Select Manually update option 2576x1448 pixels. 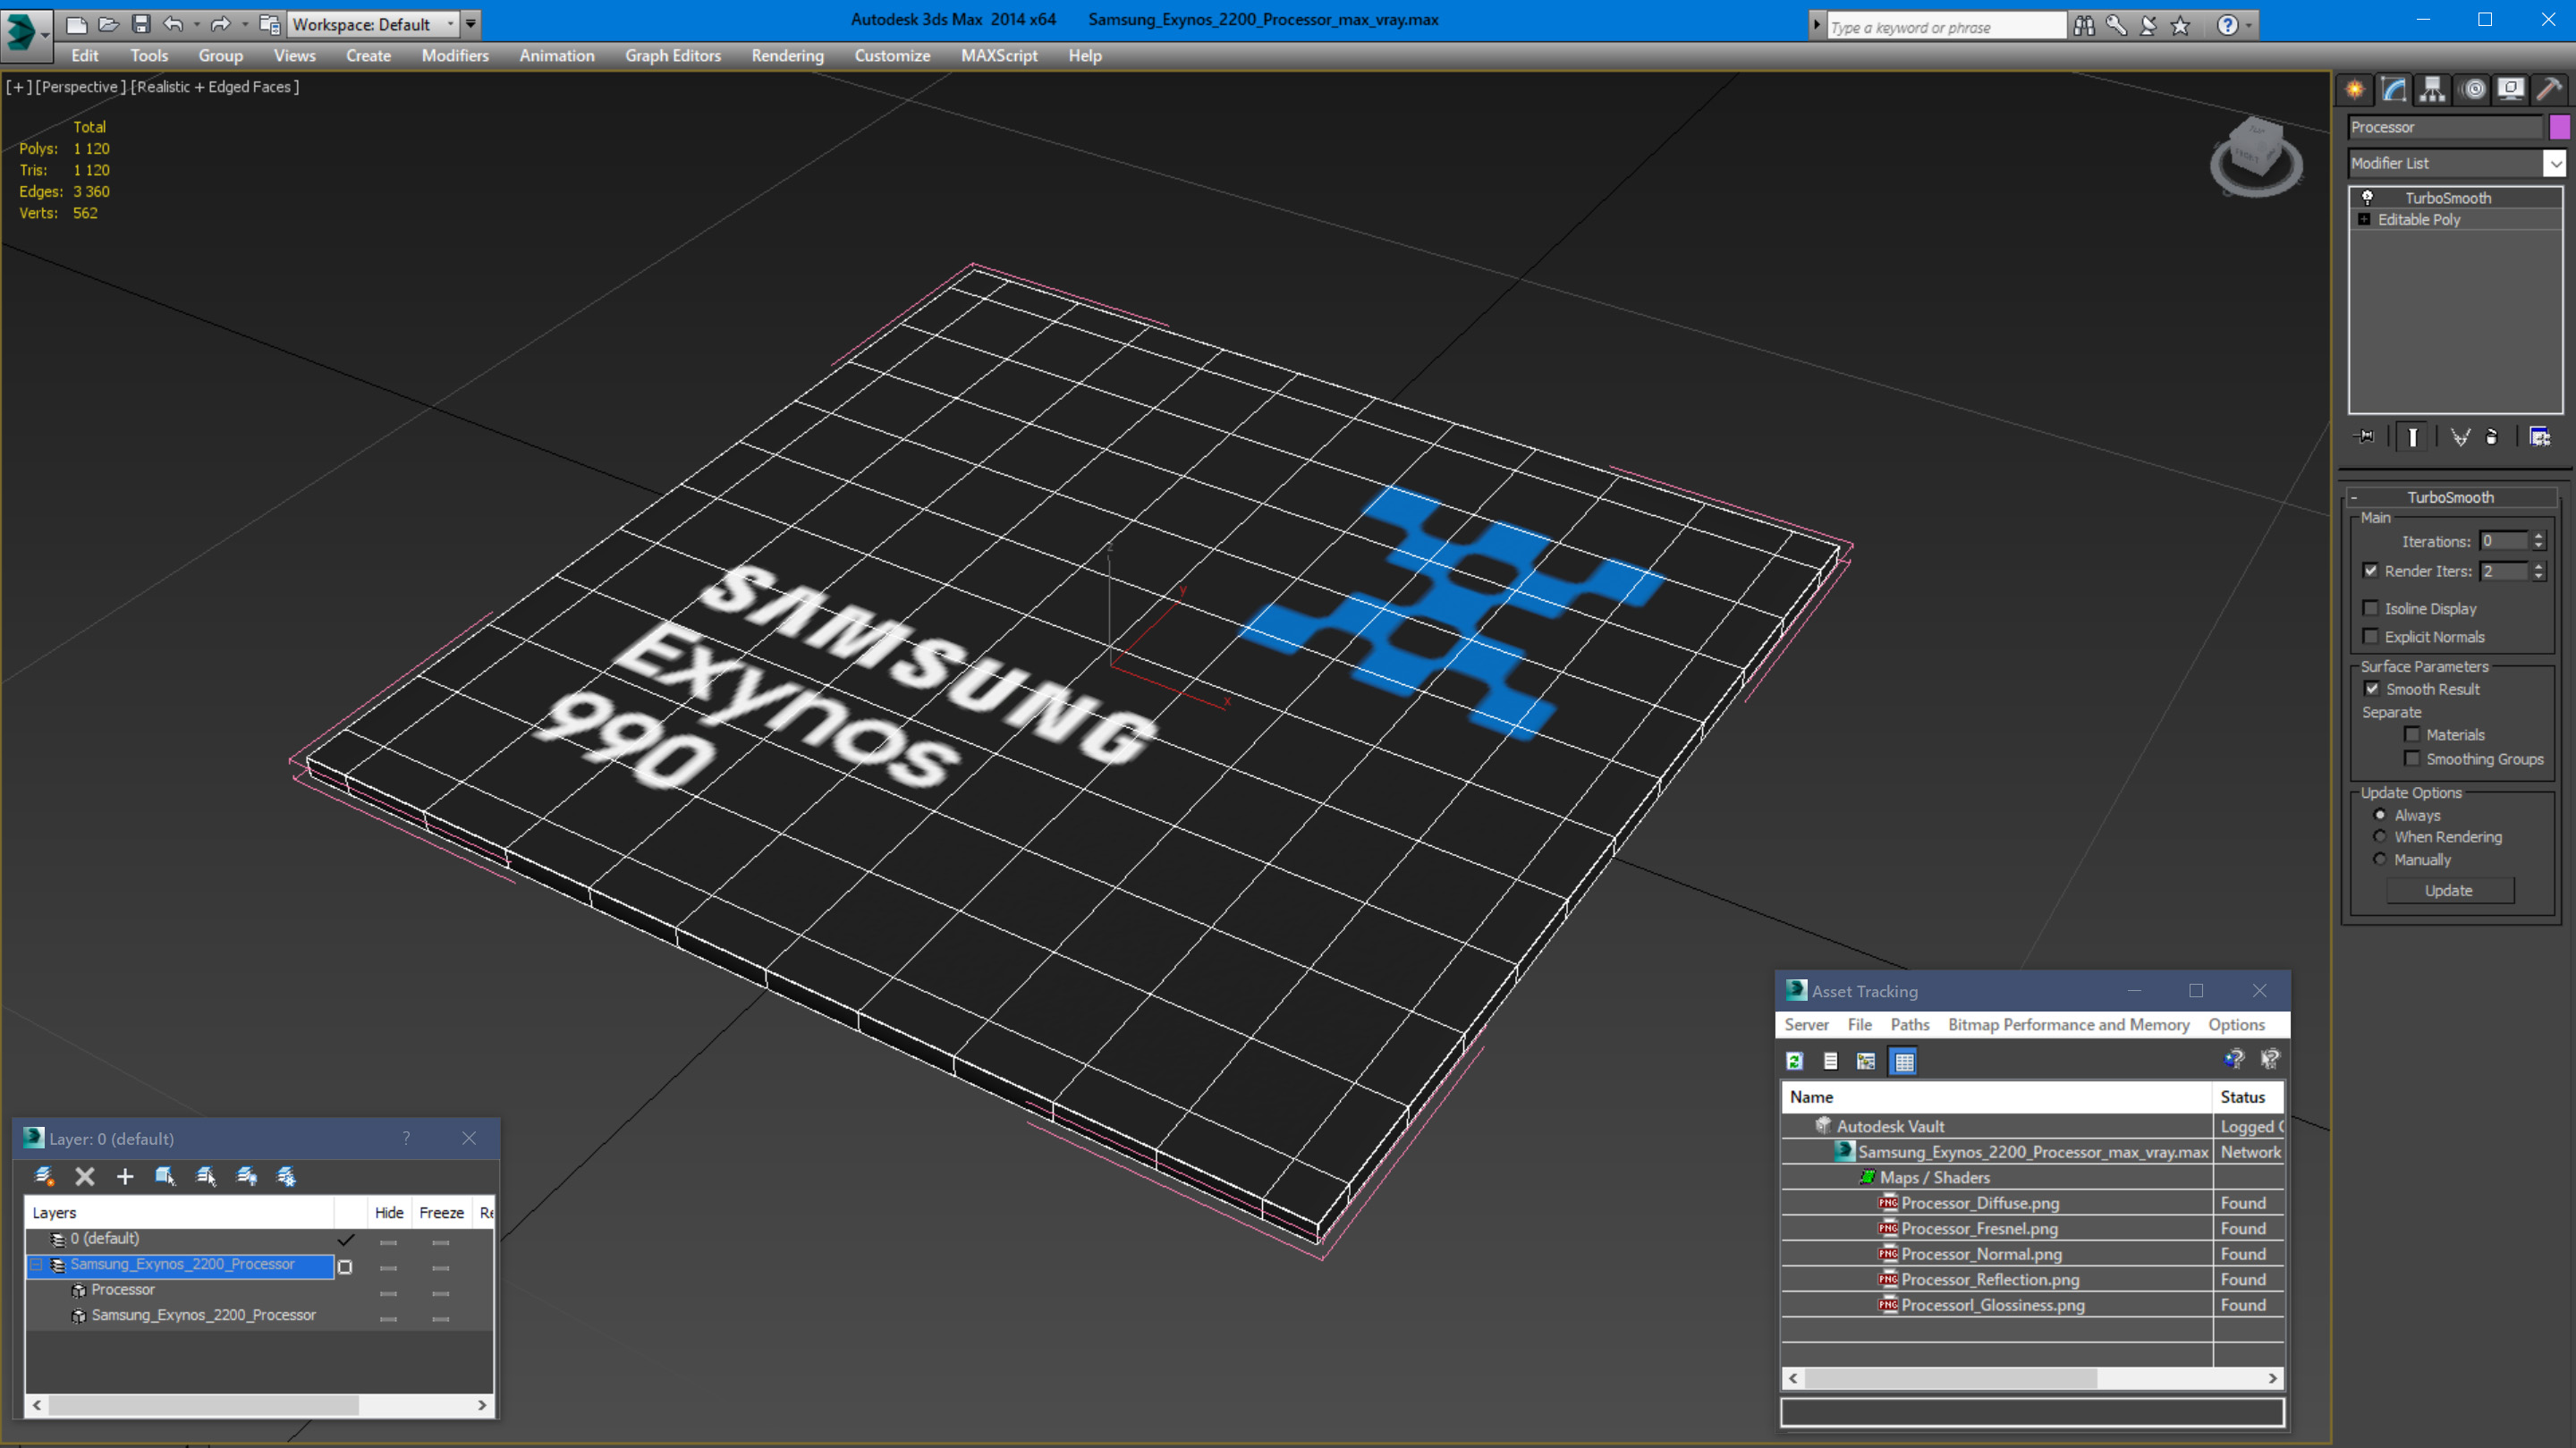coord(2380,860)
